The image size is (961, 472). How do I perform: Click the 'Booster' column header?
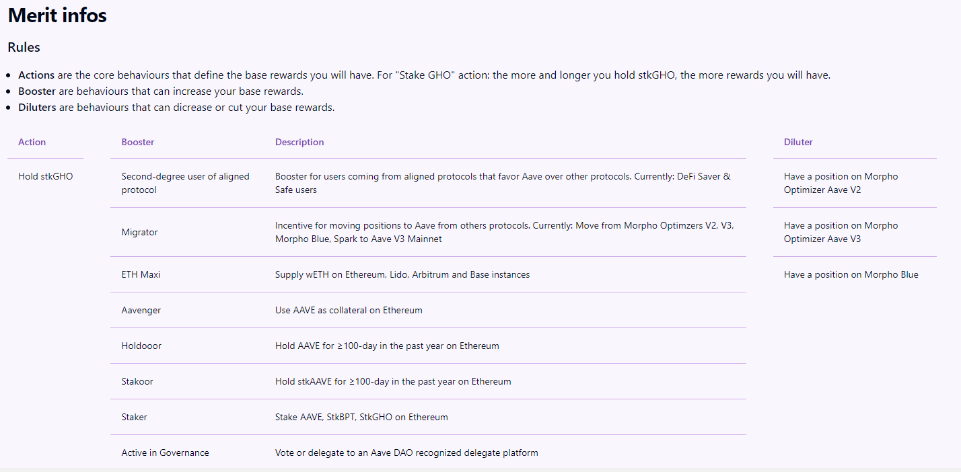138,142
